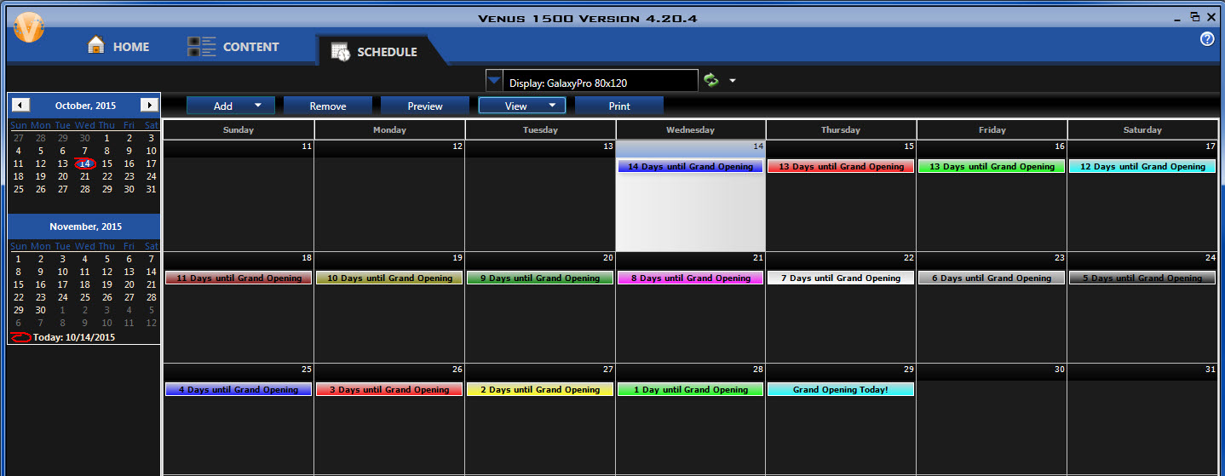
Task: Select the magenta 8 Days until Grand Opening event
Action: tap(690, 278)
